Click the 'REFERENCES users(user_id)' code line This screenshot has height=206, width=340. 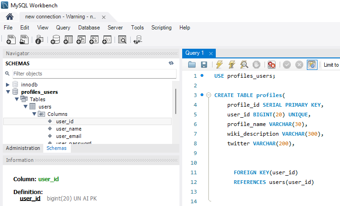pyautogui.click(x=274, y=182)
